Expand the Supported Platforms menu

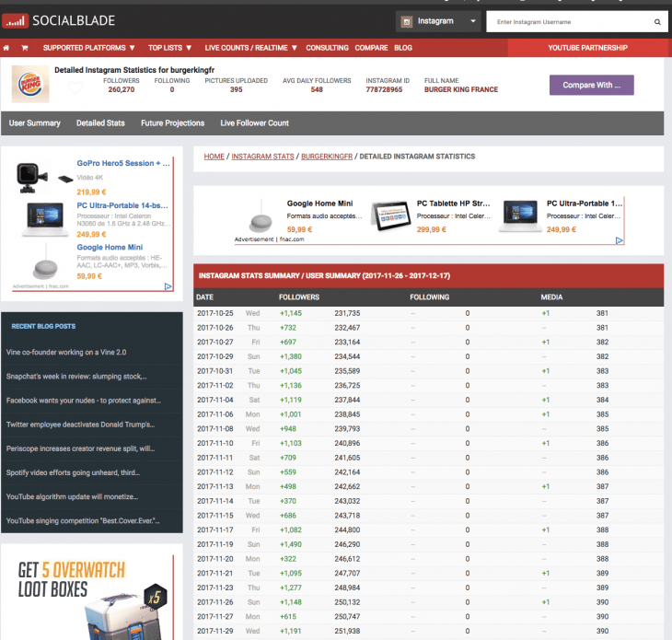click(88, 48)
